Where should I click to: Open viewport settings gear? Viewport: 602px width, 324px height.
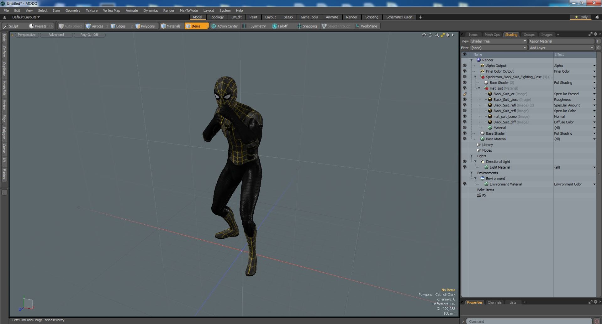448,35
